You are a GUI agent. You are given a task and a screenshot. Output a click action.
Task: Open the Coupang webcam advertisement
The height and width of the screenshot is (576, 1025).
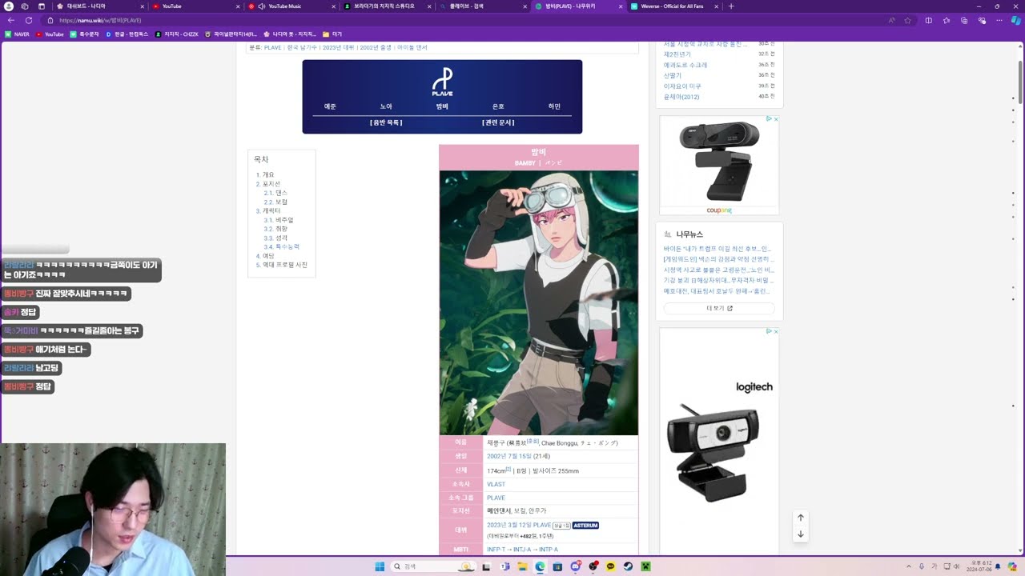(x=719, y=166)
